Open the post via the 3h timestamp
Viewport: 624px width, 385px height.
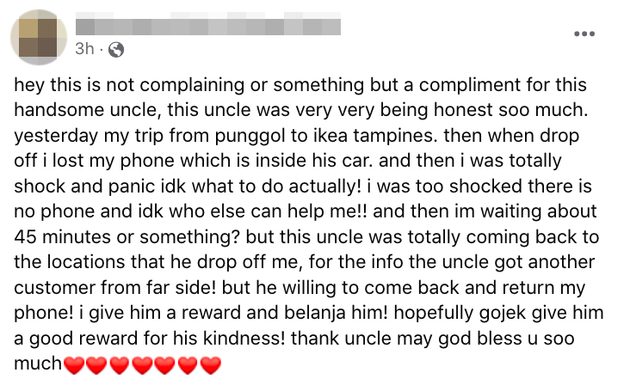point(84,49)
